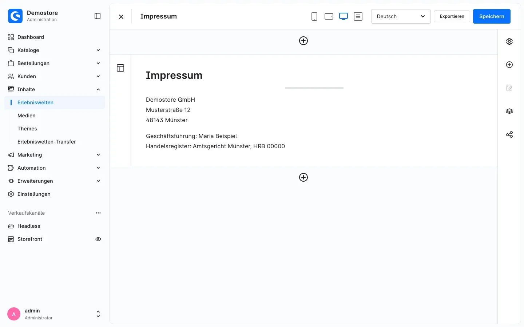
Task: Open the Dashboard menu item
Action: click(55, 37)
